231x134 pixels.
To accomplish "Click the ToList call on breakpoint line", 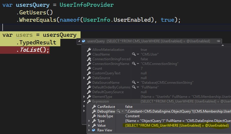I will (x=30, y=50).
